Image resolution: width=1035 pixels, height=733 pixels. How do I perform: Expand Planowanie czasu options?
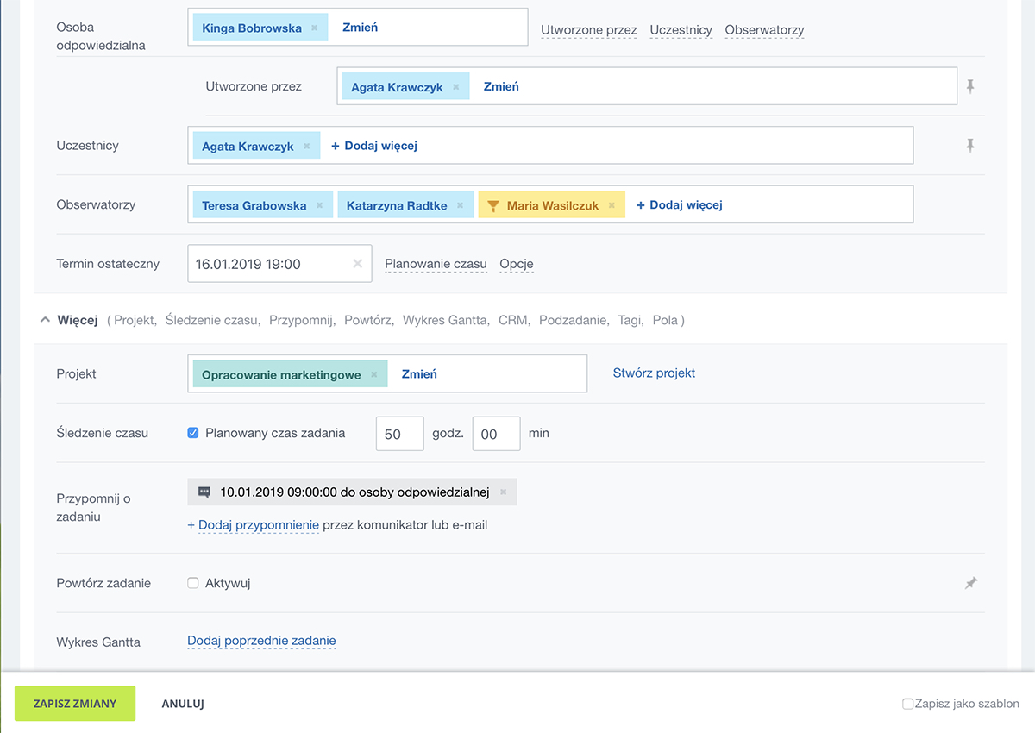[436, 264]
